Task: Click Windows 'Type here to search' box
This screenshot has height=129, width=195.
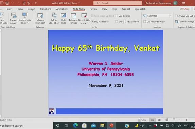Action: [26, 126]
